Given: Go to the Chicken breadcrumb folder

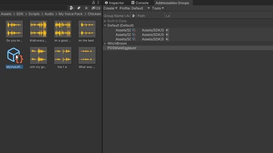Looking at the screenshot, I should [94, 14].
